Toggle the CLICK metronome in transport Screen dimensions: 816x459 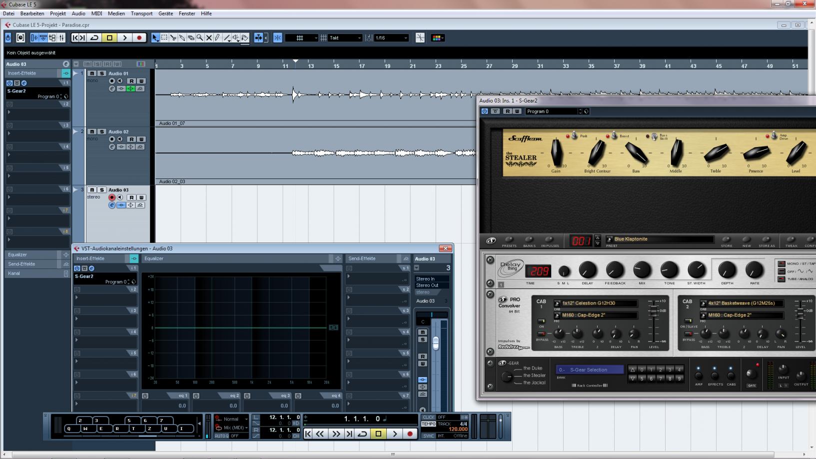pos(429,417)
